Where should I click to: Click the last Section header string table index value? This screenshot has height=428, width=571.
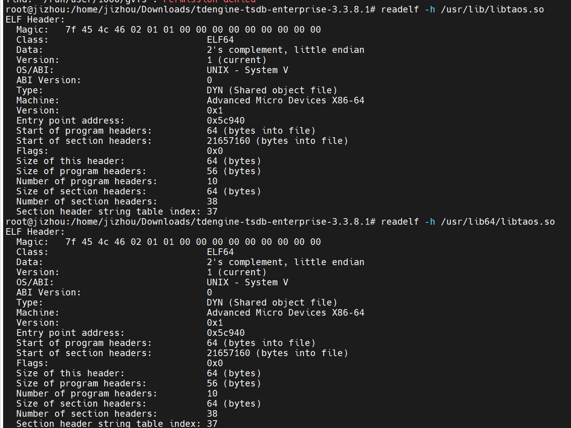[x=212, y=423]
